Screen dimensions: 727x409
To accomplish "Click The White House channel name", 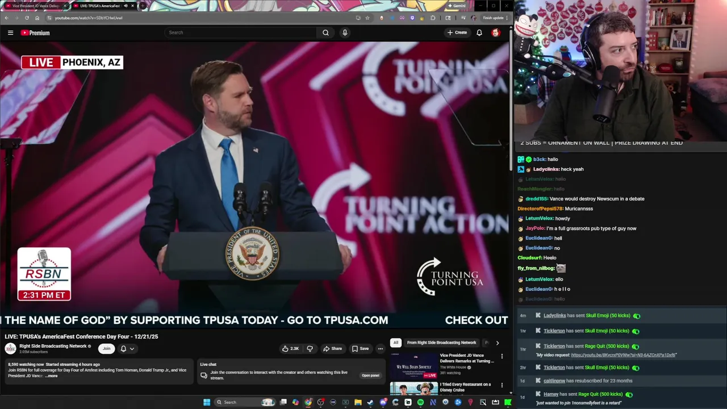I will (x=453, y=368).
